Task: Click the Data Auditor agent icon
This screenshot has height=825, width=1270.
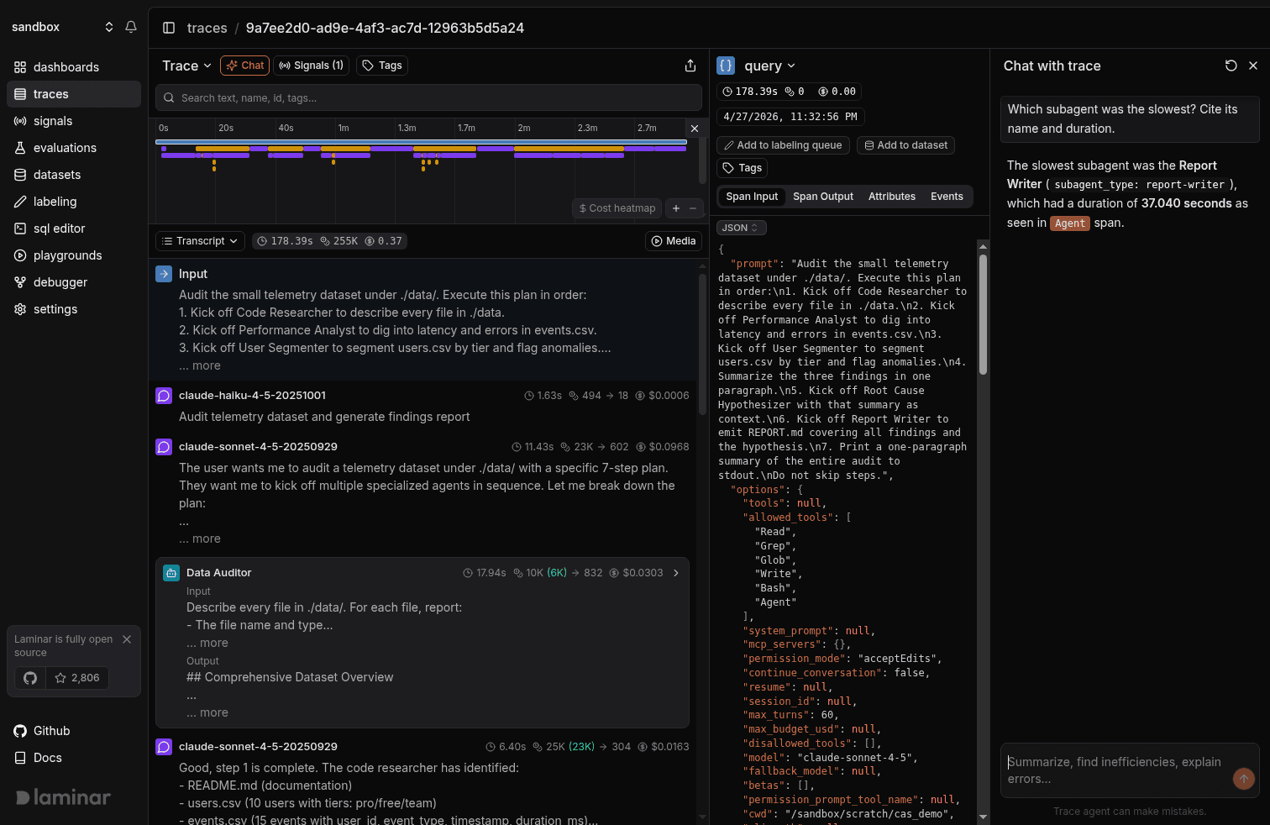Action: 171,573
